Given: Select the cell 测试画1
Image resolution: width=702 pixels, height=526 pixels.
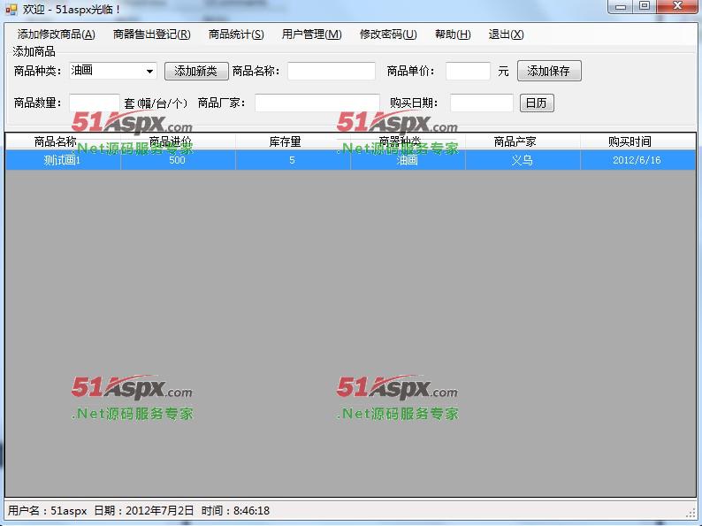Looking at the screenshot, I should (63, 160).
